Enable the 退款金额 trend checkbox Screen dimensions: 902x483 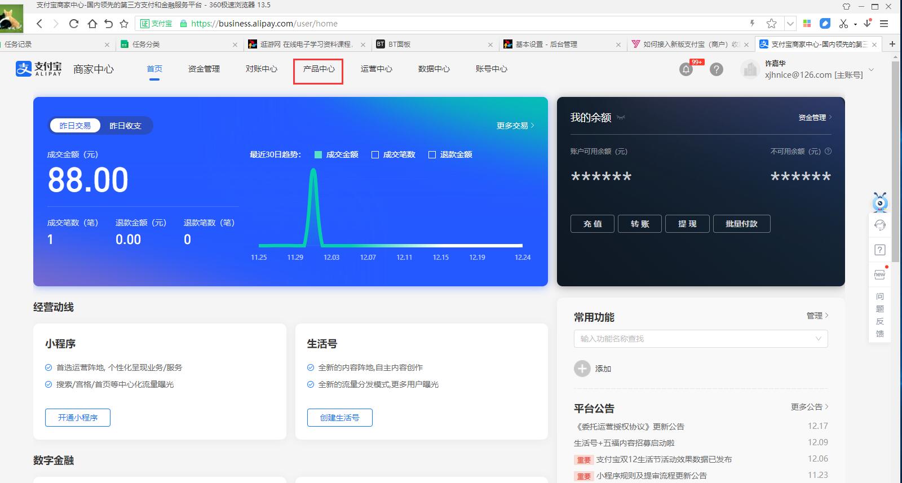(x=432, y=155)
